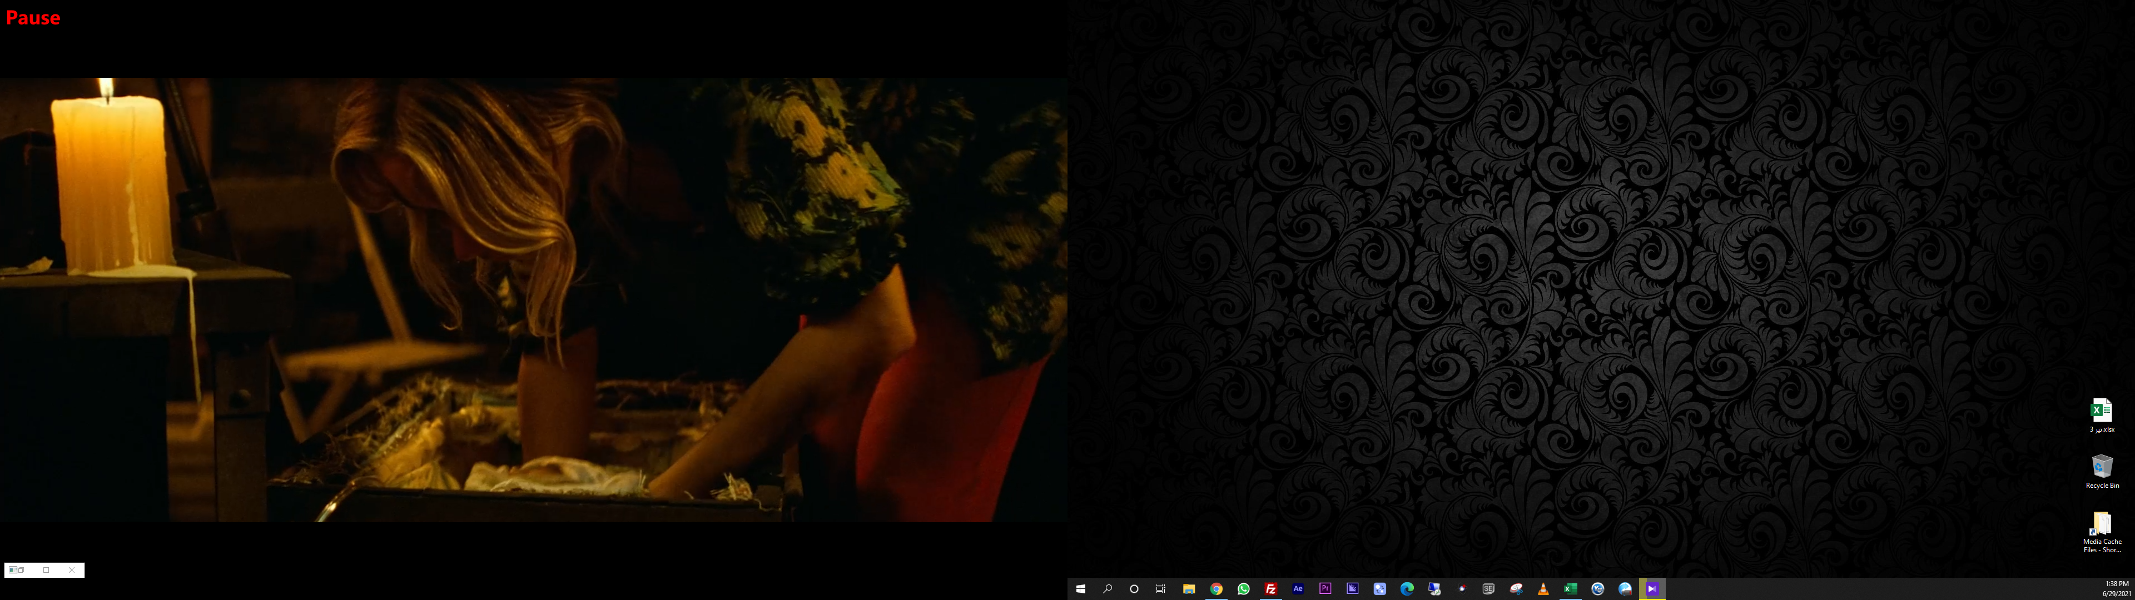Switch to Google Chrome on taskbar
This screenshot has height=600, width=2135.
pos(1216,589)
